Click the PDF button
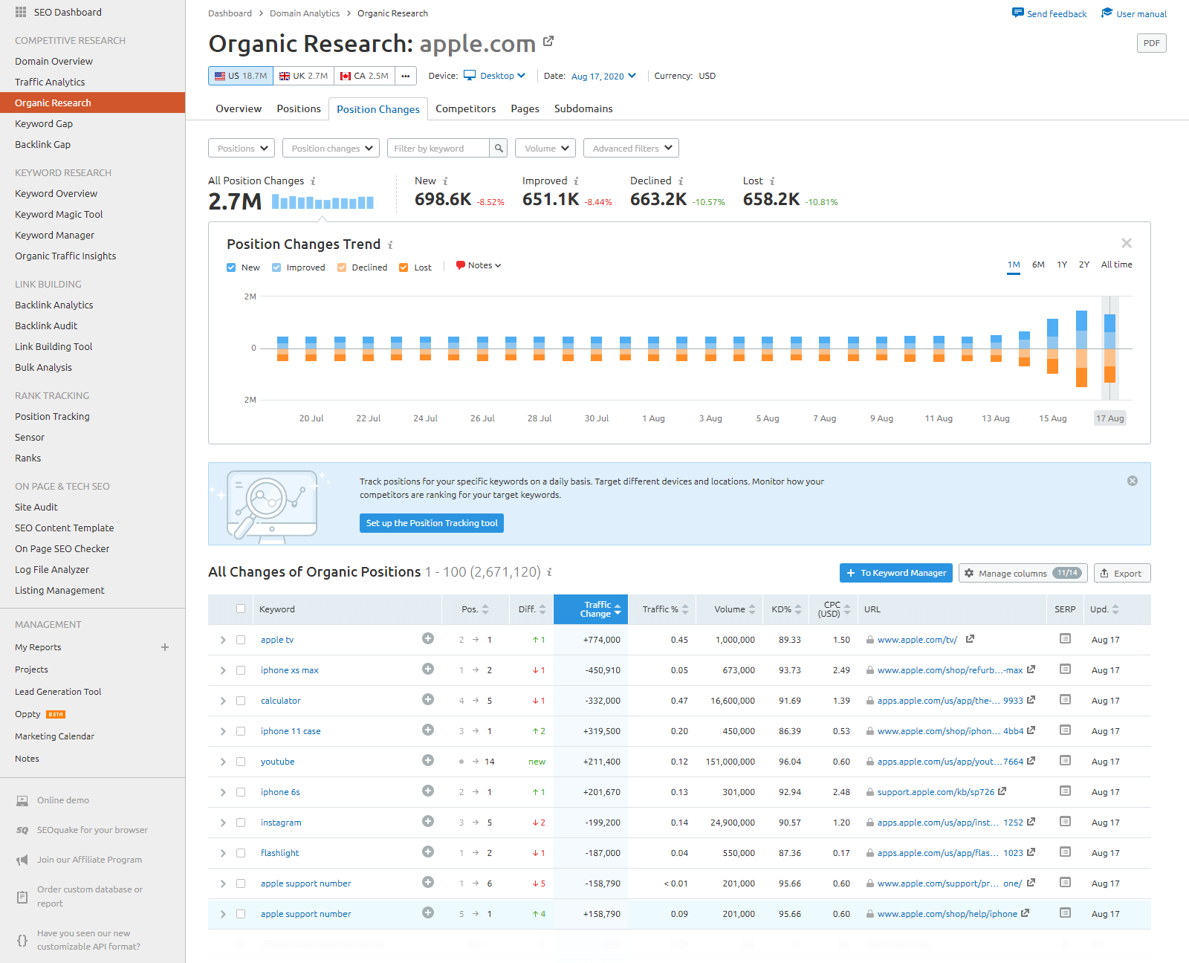1189x963 pixels. click(1152, 43)
